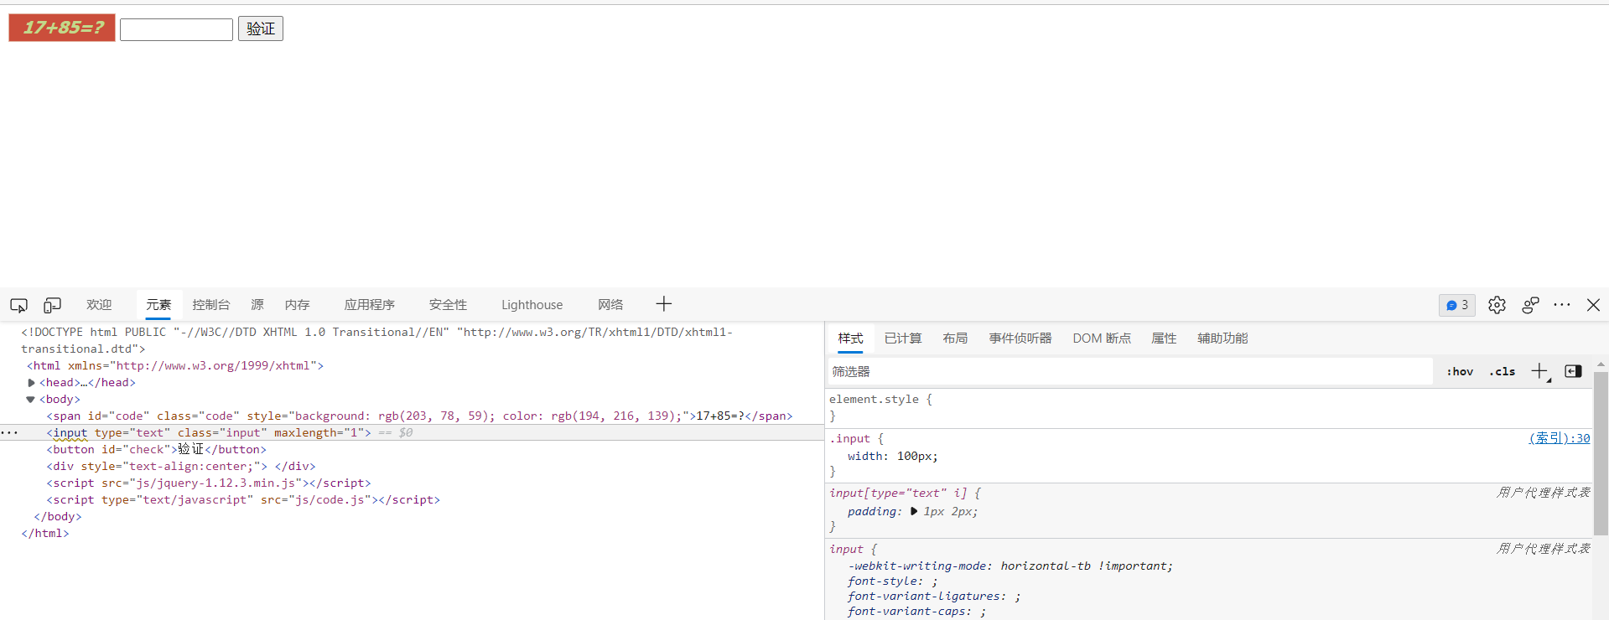Add new style rule plus icon
1609x620 pixels.
[x=1540, y=371]
